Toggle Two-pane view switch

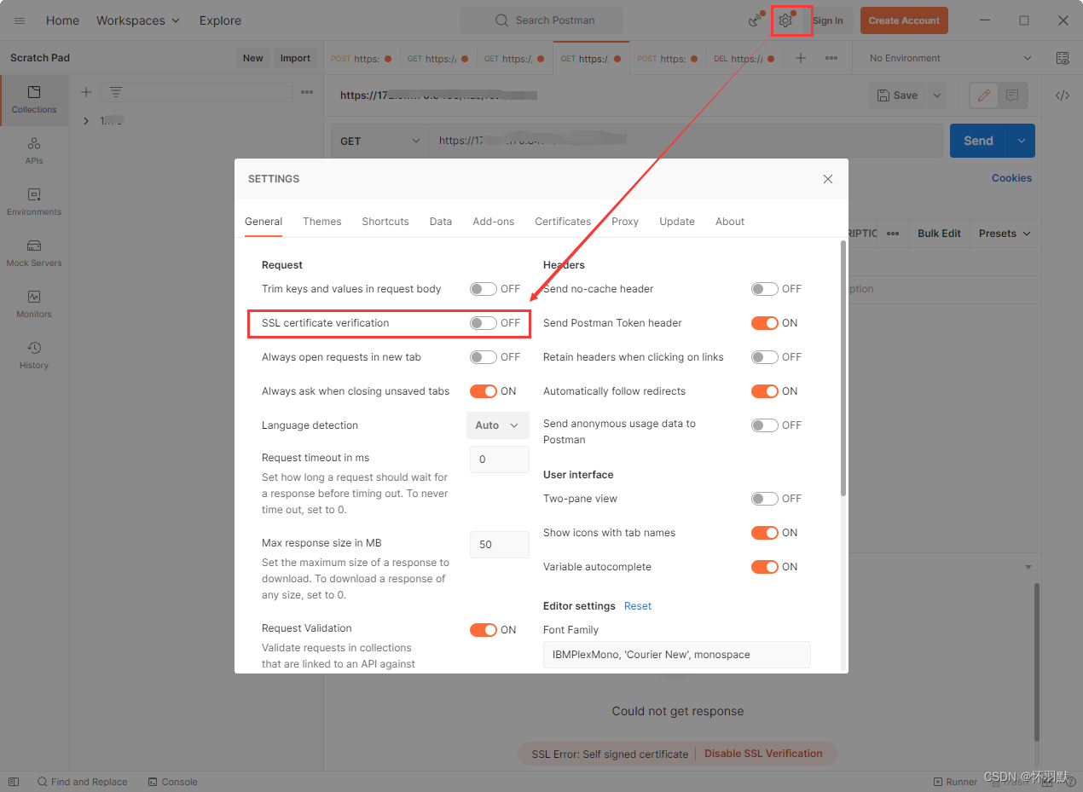coord(764,499)
